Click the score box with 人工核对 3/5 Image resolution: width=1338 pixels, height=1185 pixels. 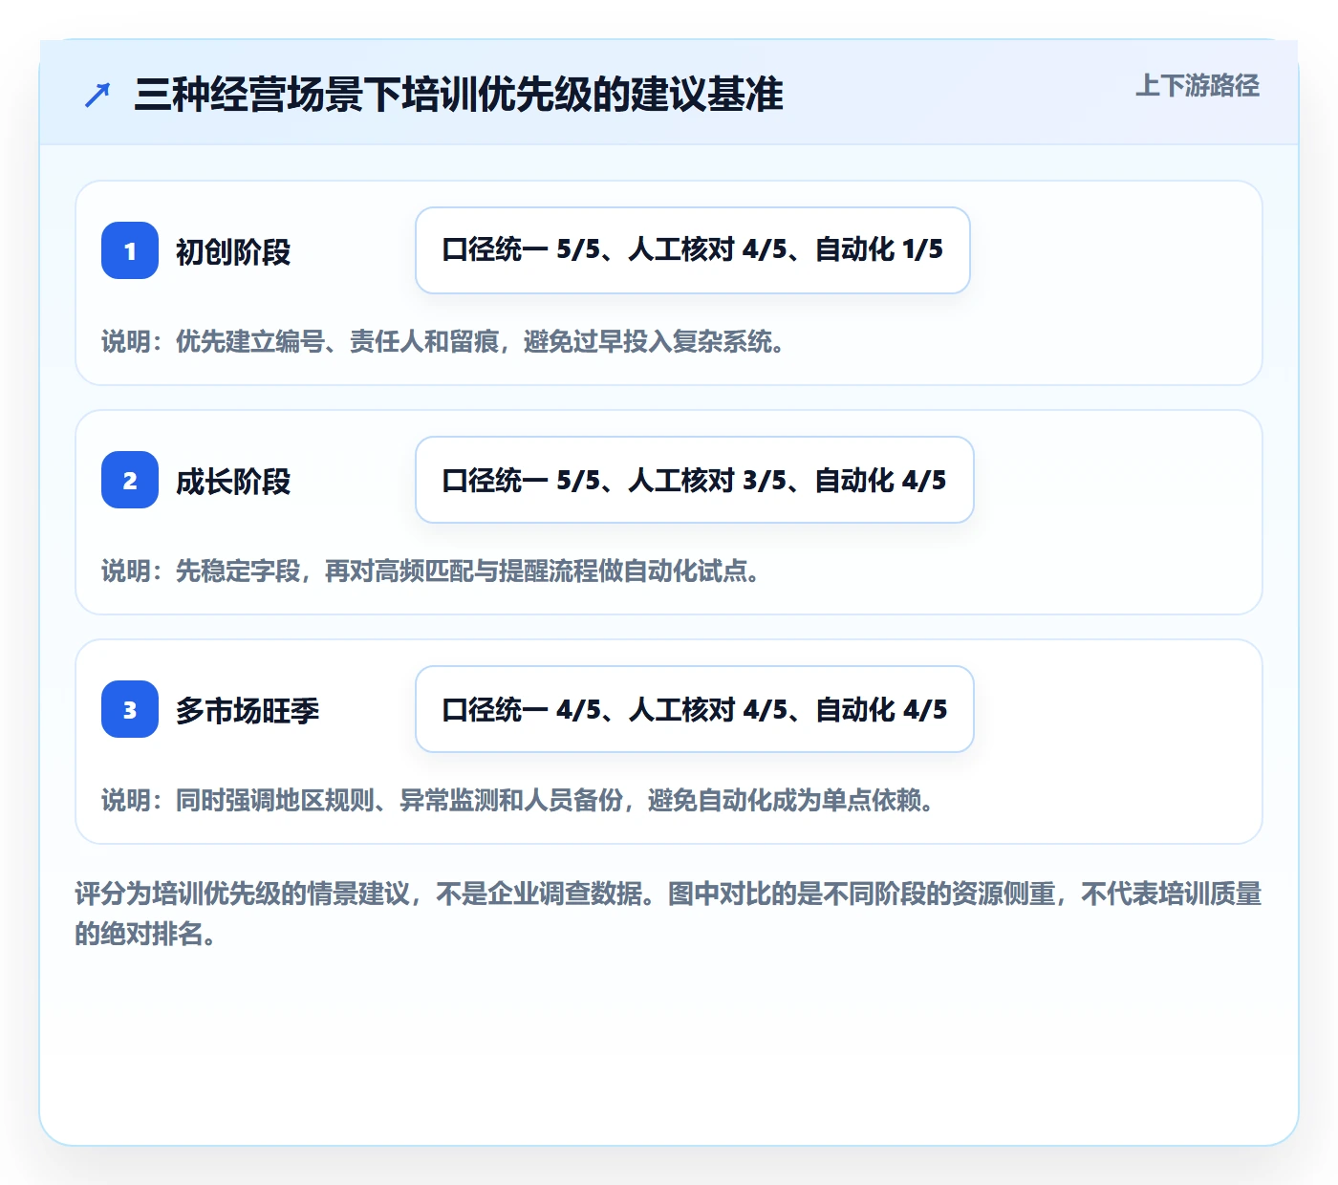point(695,480)
